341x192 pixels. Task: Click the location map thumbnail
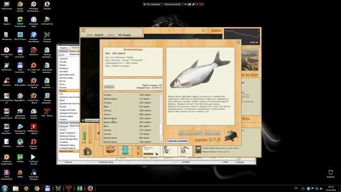(x=250, y=60)
